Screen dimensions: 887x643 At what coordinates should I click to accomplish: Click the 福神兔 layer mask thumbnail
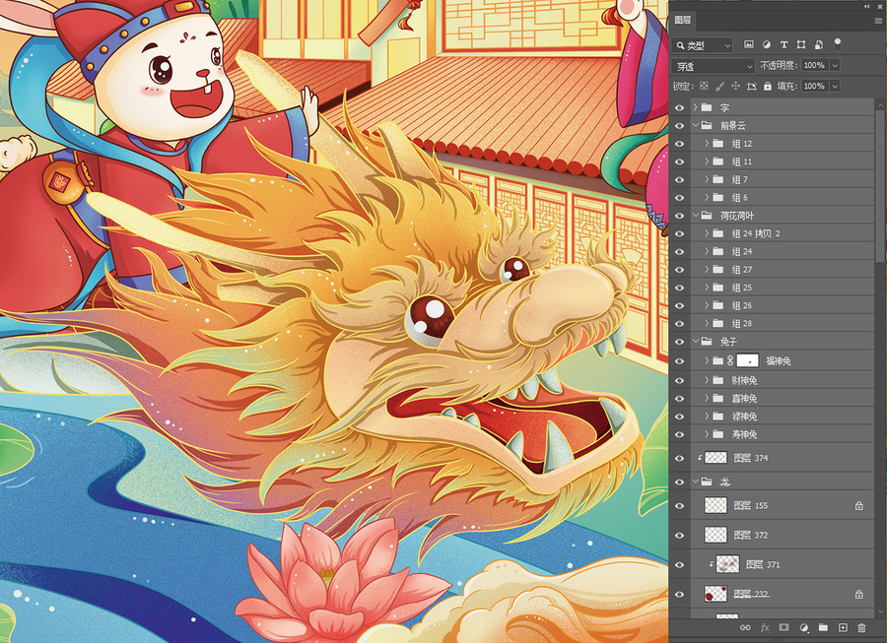747,360
